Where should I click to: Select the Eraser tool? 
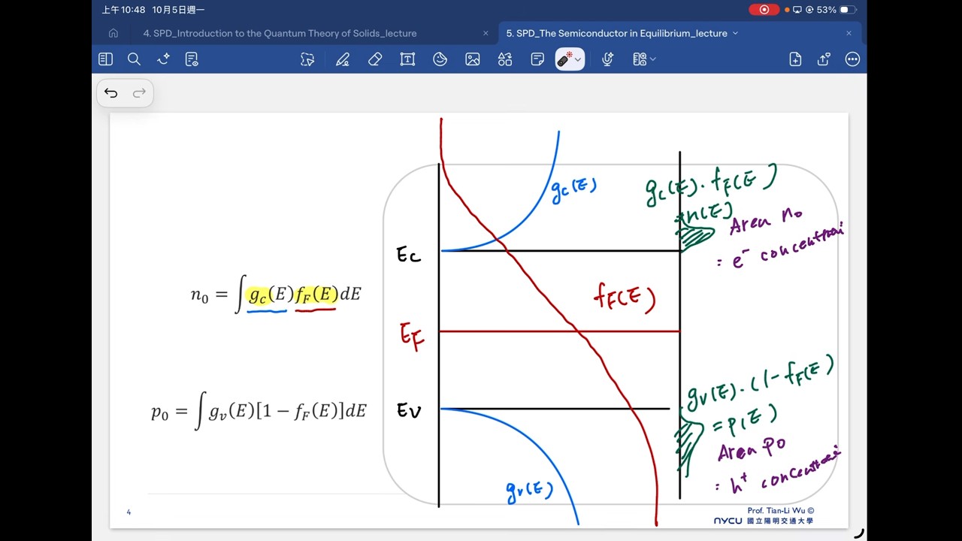pyautogui.click(x=375, y=59)
